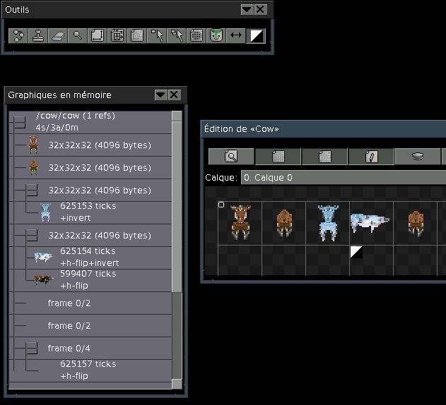Image resolution: width=446 pixels, height=405 pixels.
Task: Toggle the paperclip page button in Cow editor
Action: click(x=371, y=156)
